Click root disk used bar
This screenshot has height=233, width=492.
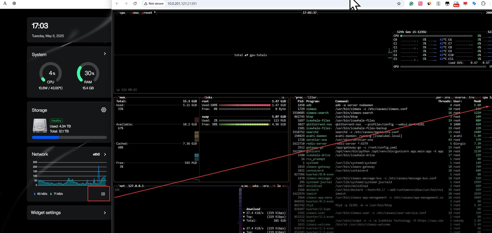(244, 105)
